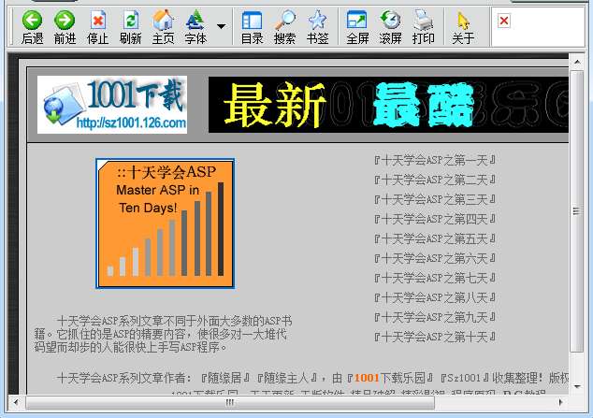Open the link 十天学会ASP之第五天

click(435, 238)
